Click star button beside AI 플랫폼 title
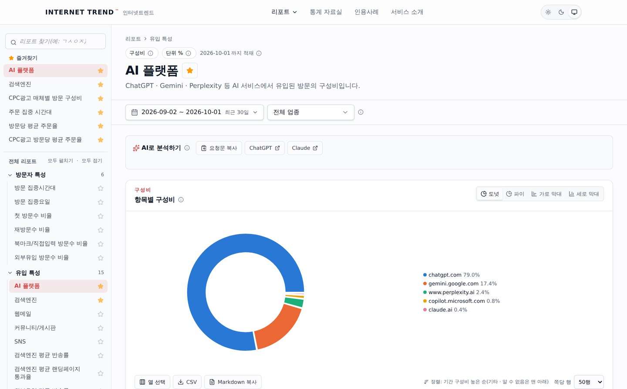Viewport: 627px width, 389px height. click(x=190, y=71)
